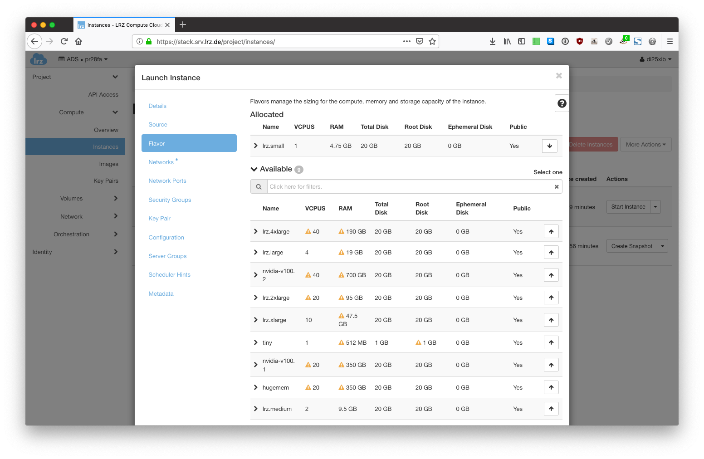
Task: Select the tiny flavor using up arrow
Action: (551, 343)
